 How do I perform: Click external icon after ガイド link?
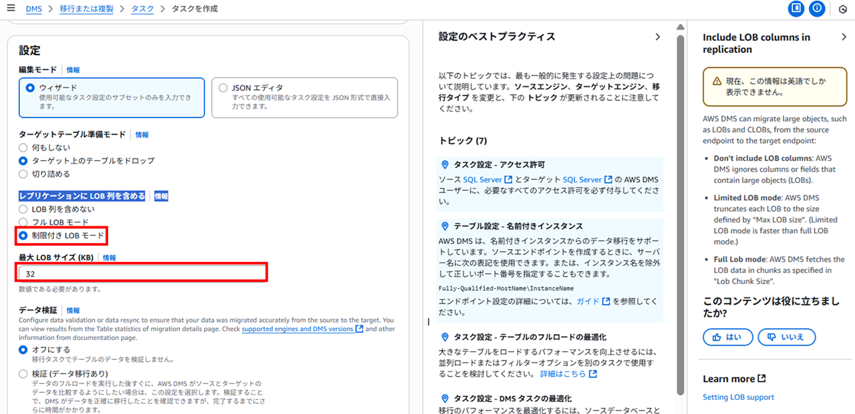[x=606, y=301]
